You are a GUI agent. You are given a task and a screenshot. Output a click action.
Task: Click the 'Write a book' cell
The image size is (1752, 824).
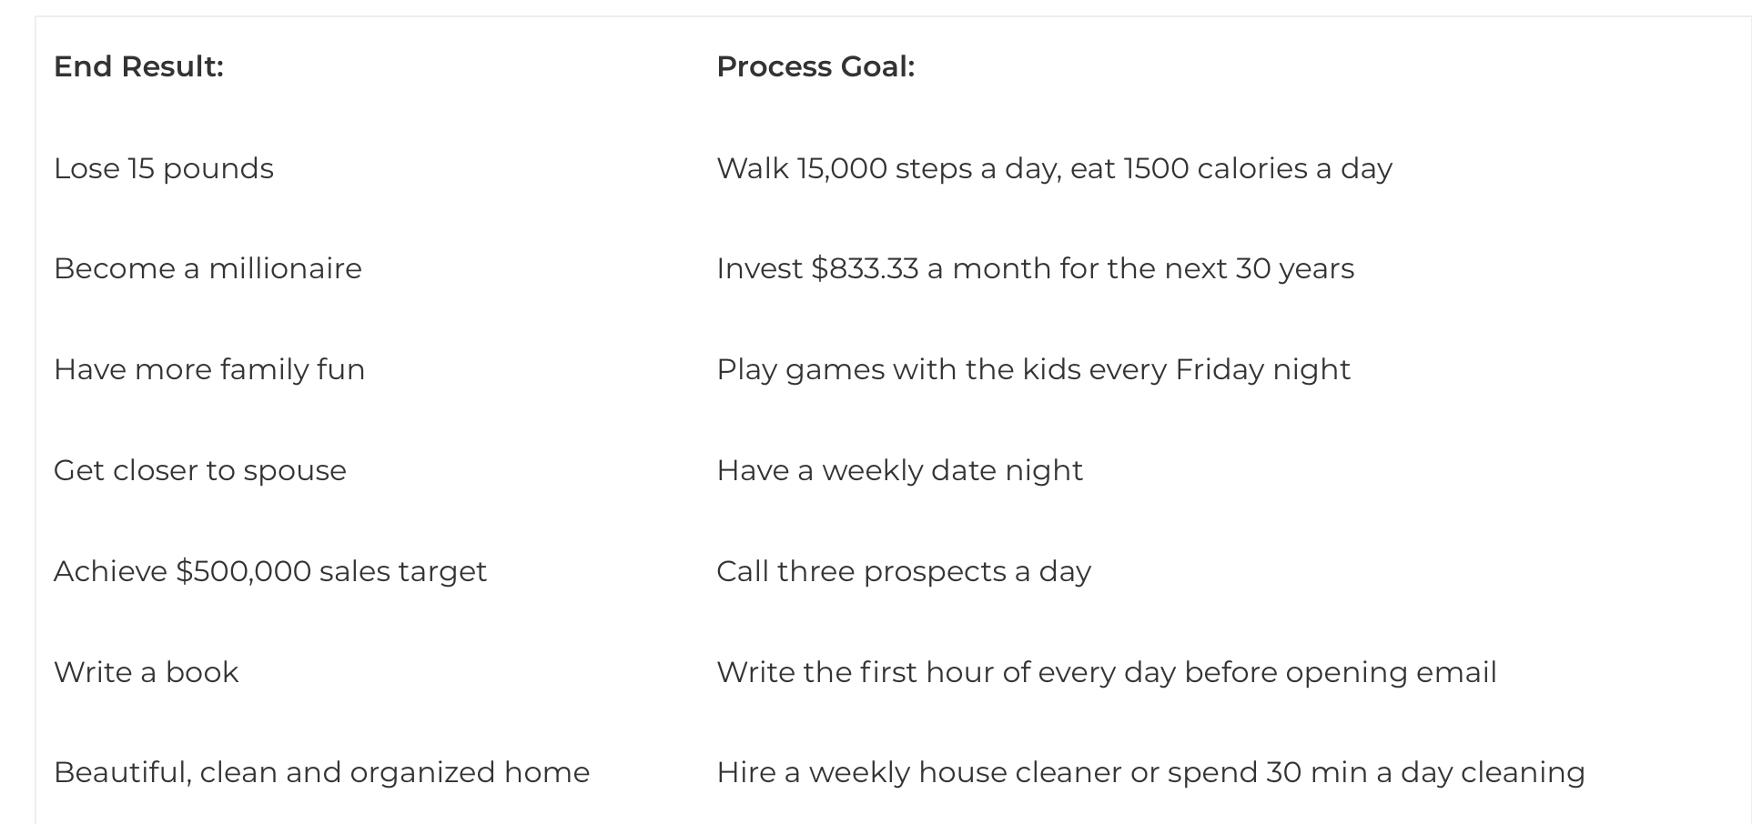click(x=146, y=672)
